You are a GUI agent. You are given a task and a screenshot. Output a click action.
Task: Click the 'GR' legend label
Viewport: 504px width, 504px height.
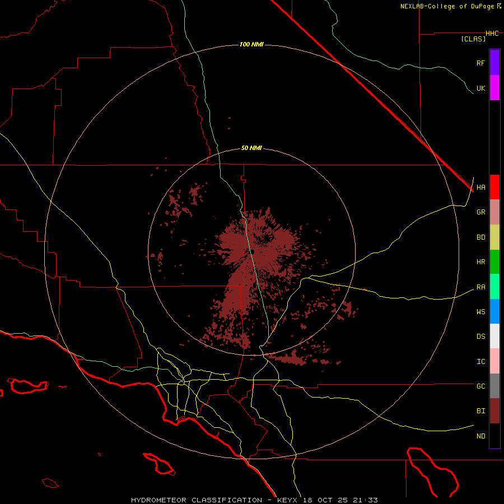pos(480,212)
